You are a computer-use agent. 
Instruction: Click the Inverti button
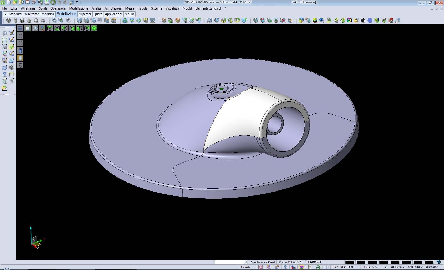coord(245,267)
